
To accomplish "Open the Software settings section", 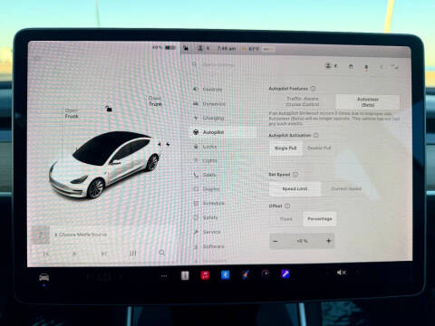I will [x=208, y=246].
